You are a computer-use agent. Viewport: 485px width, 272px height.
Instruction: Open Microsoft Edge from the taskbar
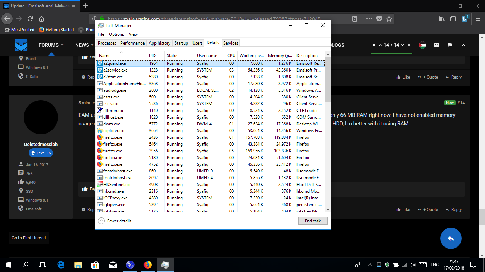[x=61, y=265]
